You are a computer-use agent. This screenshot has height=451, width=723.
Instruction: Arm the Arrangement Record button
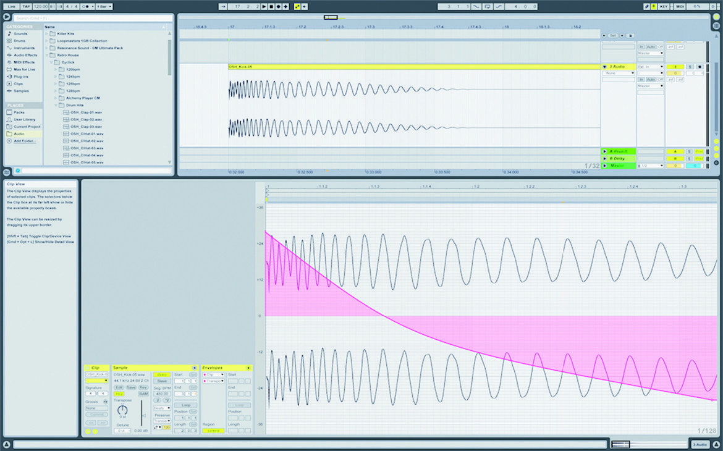point(278,6)
